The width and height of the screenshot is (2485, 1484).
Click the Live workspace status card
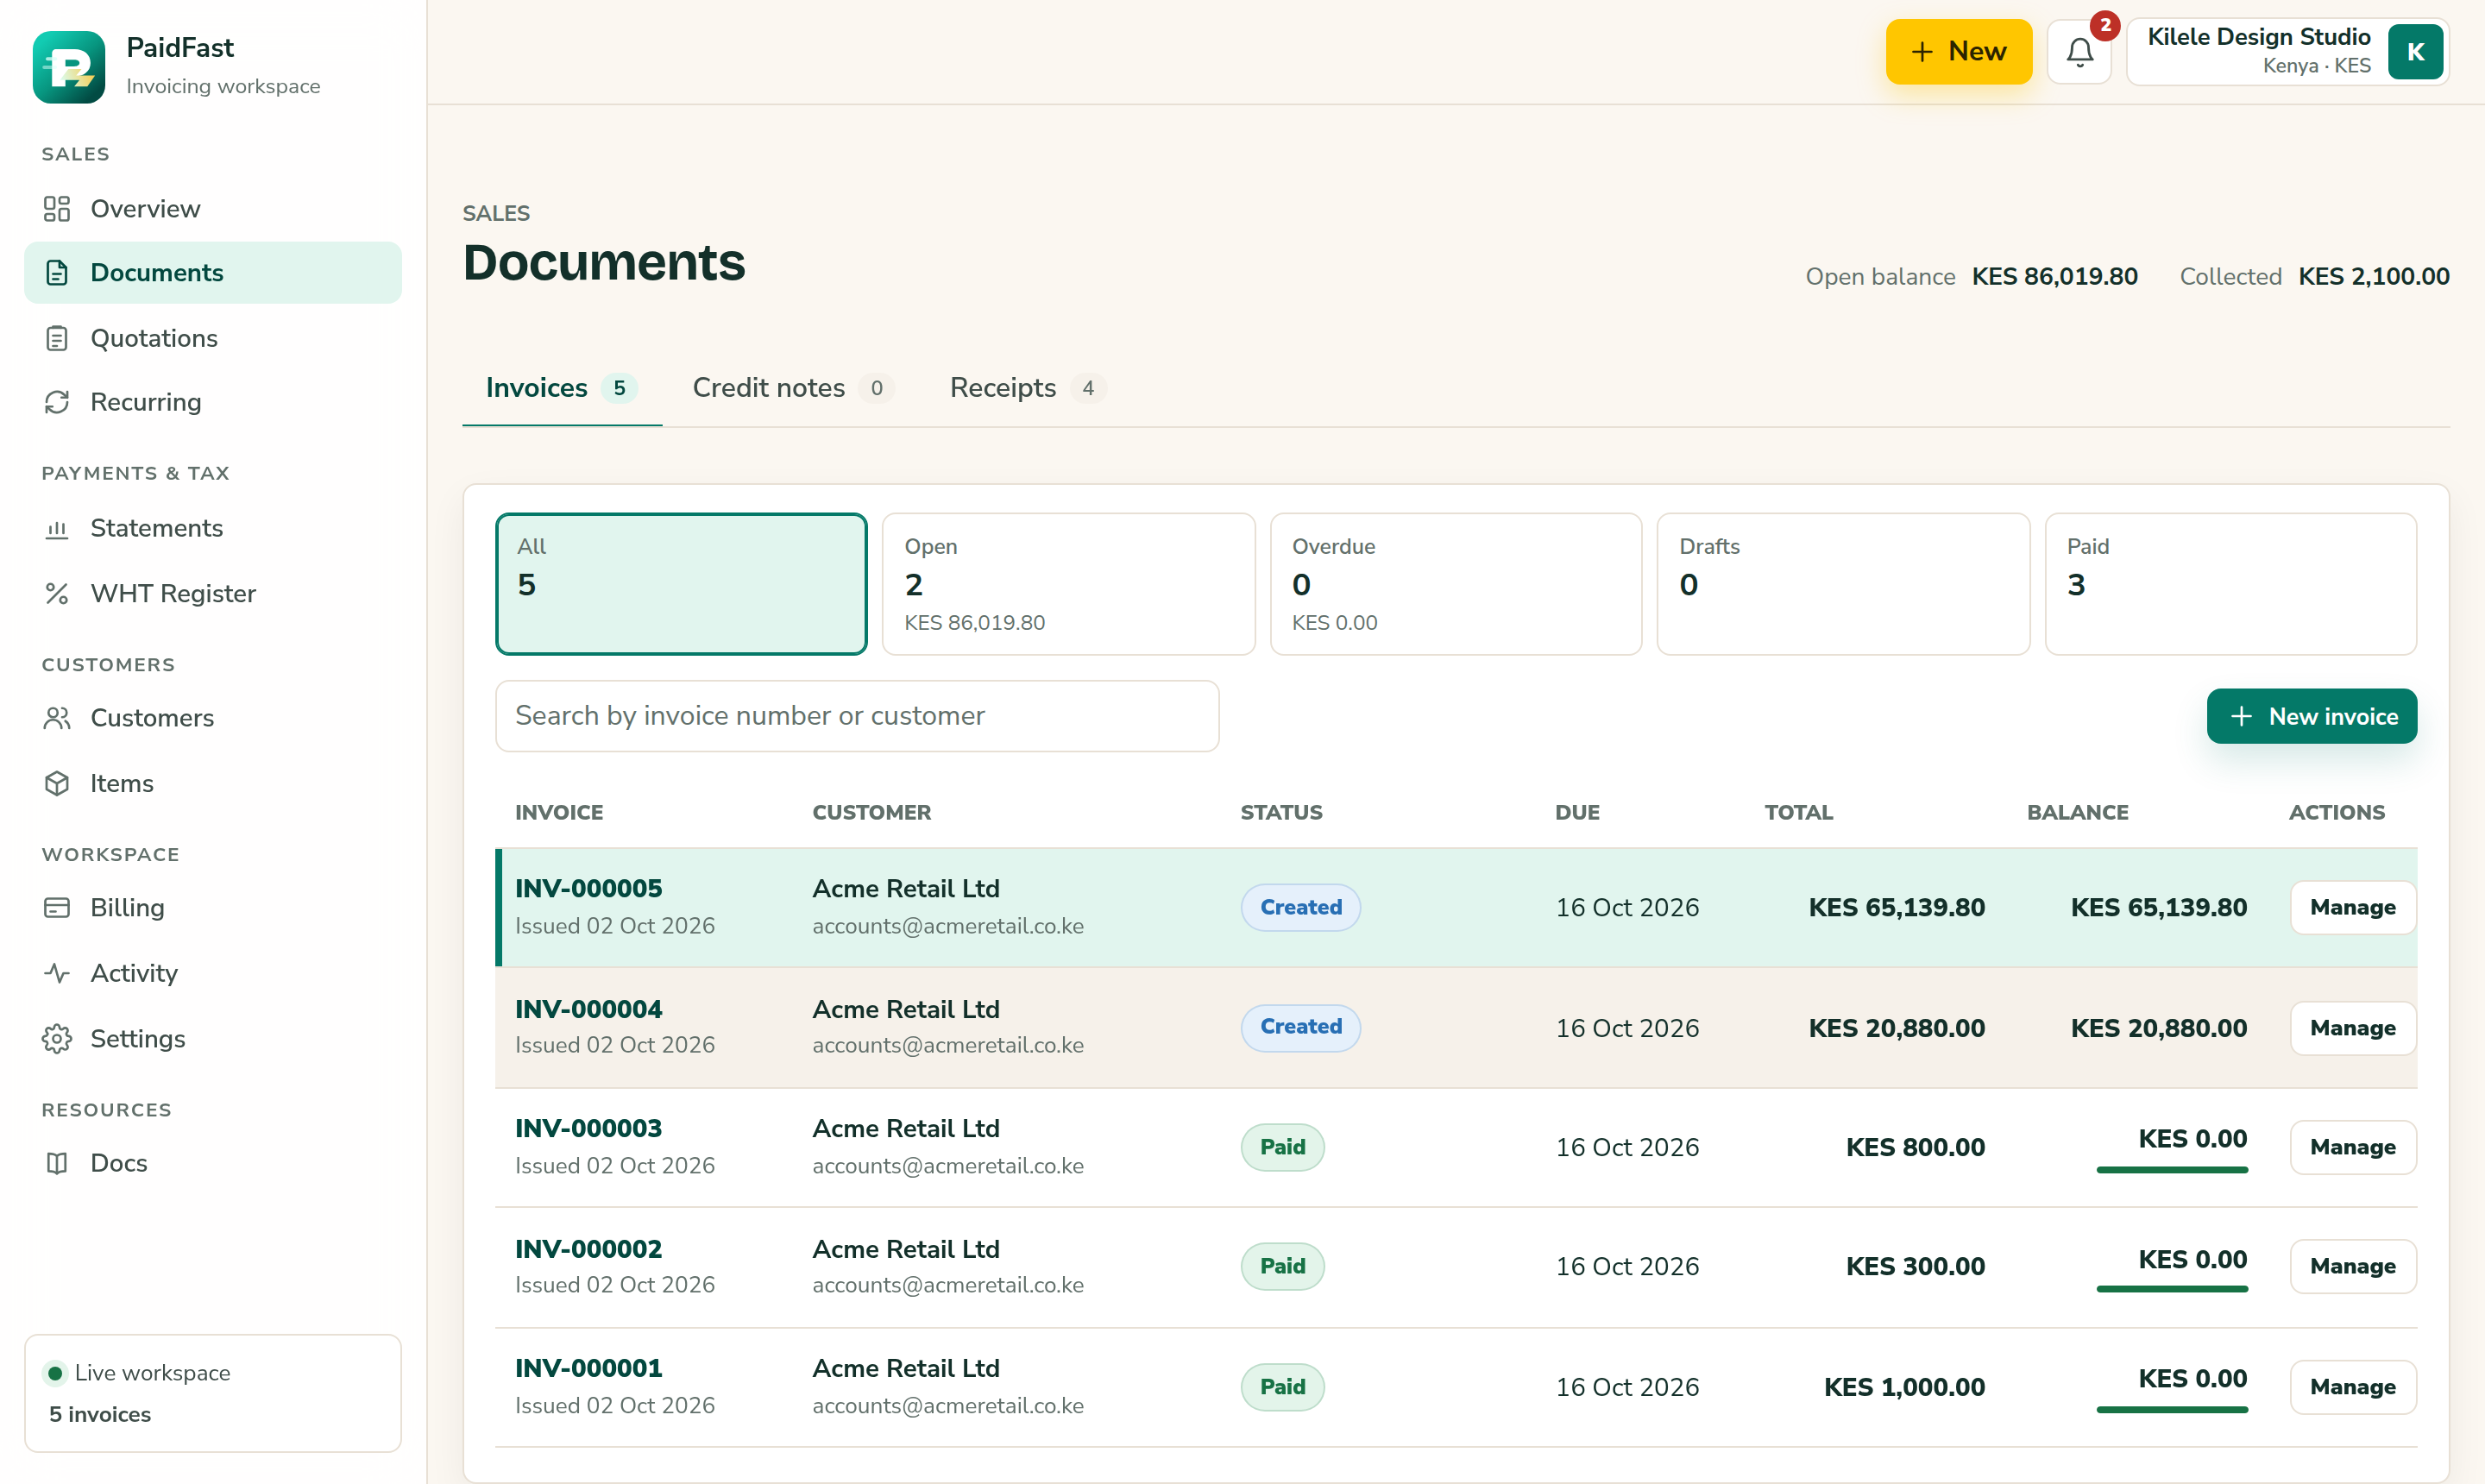click(212, 1393)
